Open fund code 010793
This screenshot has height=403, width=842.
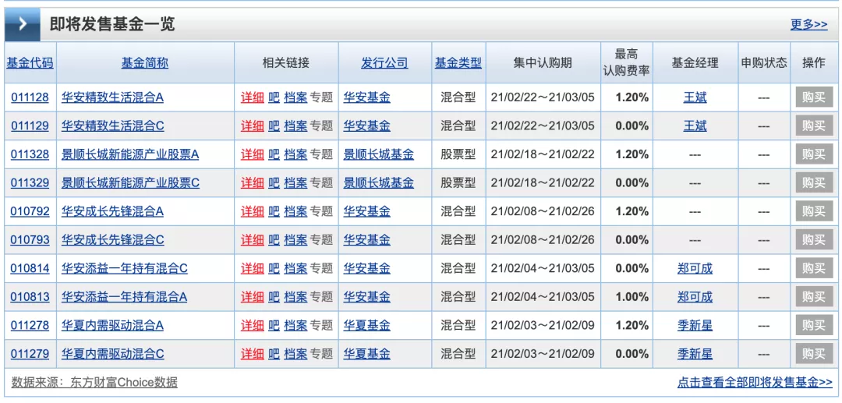pos(30,240)
